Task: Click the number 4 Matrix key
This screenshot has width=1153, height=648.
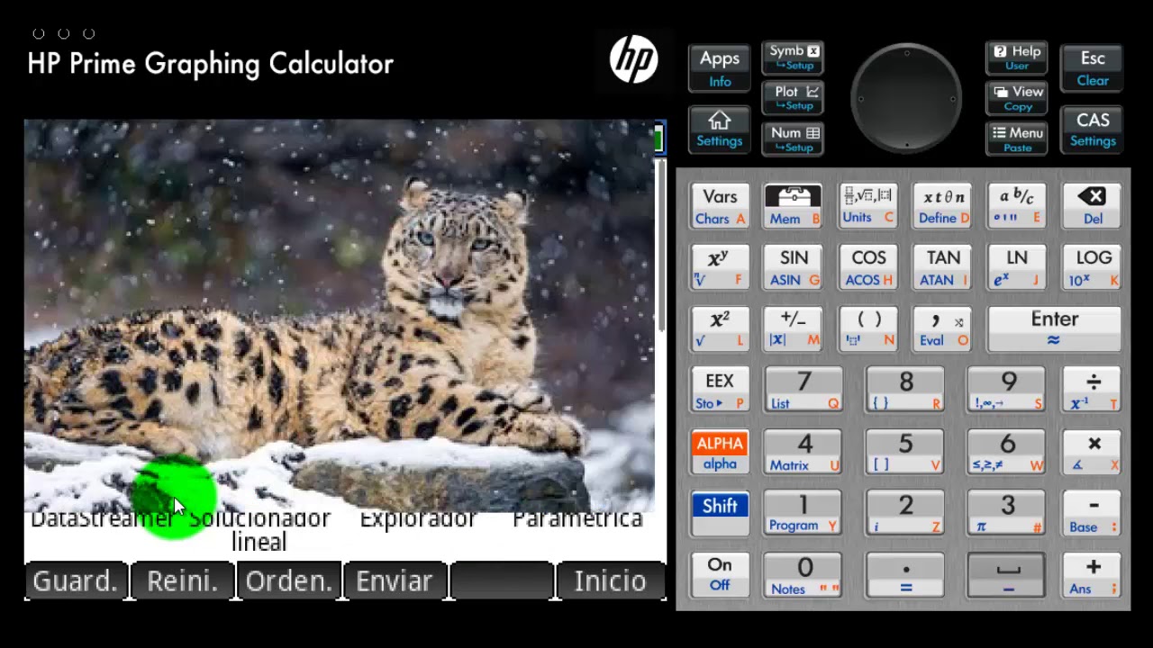Action: [804, 452]
